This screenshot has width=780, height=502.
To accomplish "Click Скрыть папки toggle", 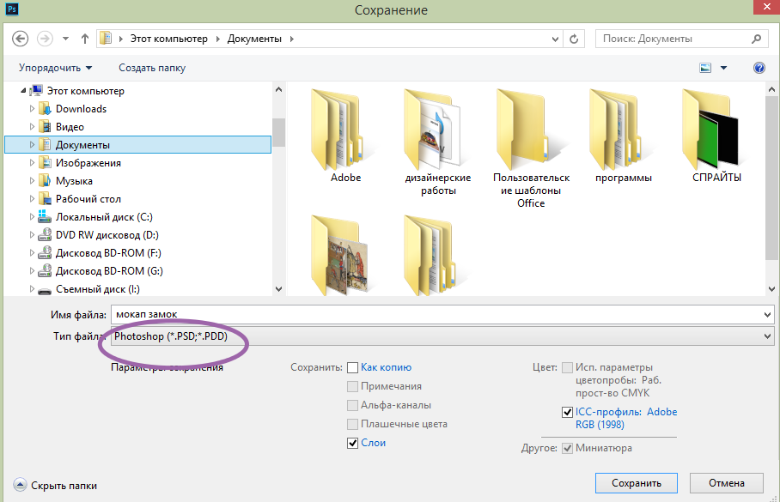I will 55,486.
